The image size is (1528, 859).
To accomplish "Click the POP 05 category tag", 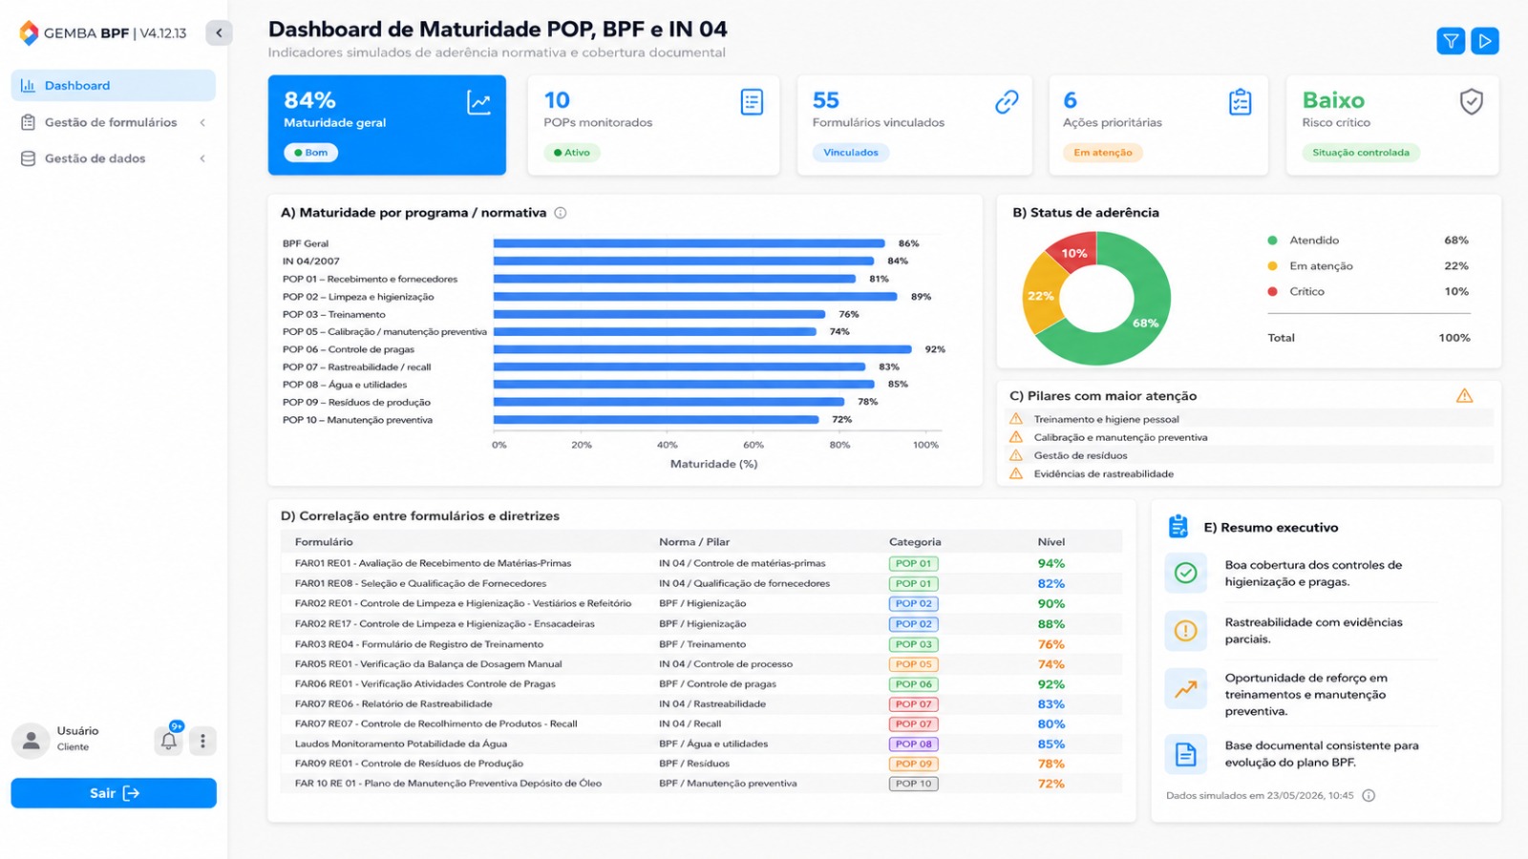I will click(914, 664).
